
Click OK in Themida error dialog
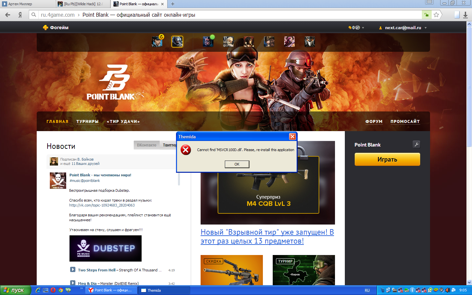coord(237,164)
